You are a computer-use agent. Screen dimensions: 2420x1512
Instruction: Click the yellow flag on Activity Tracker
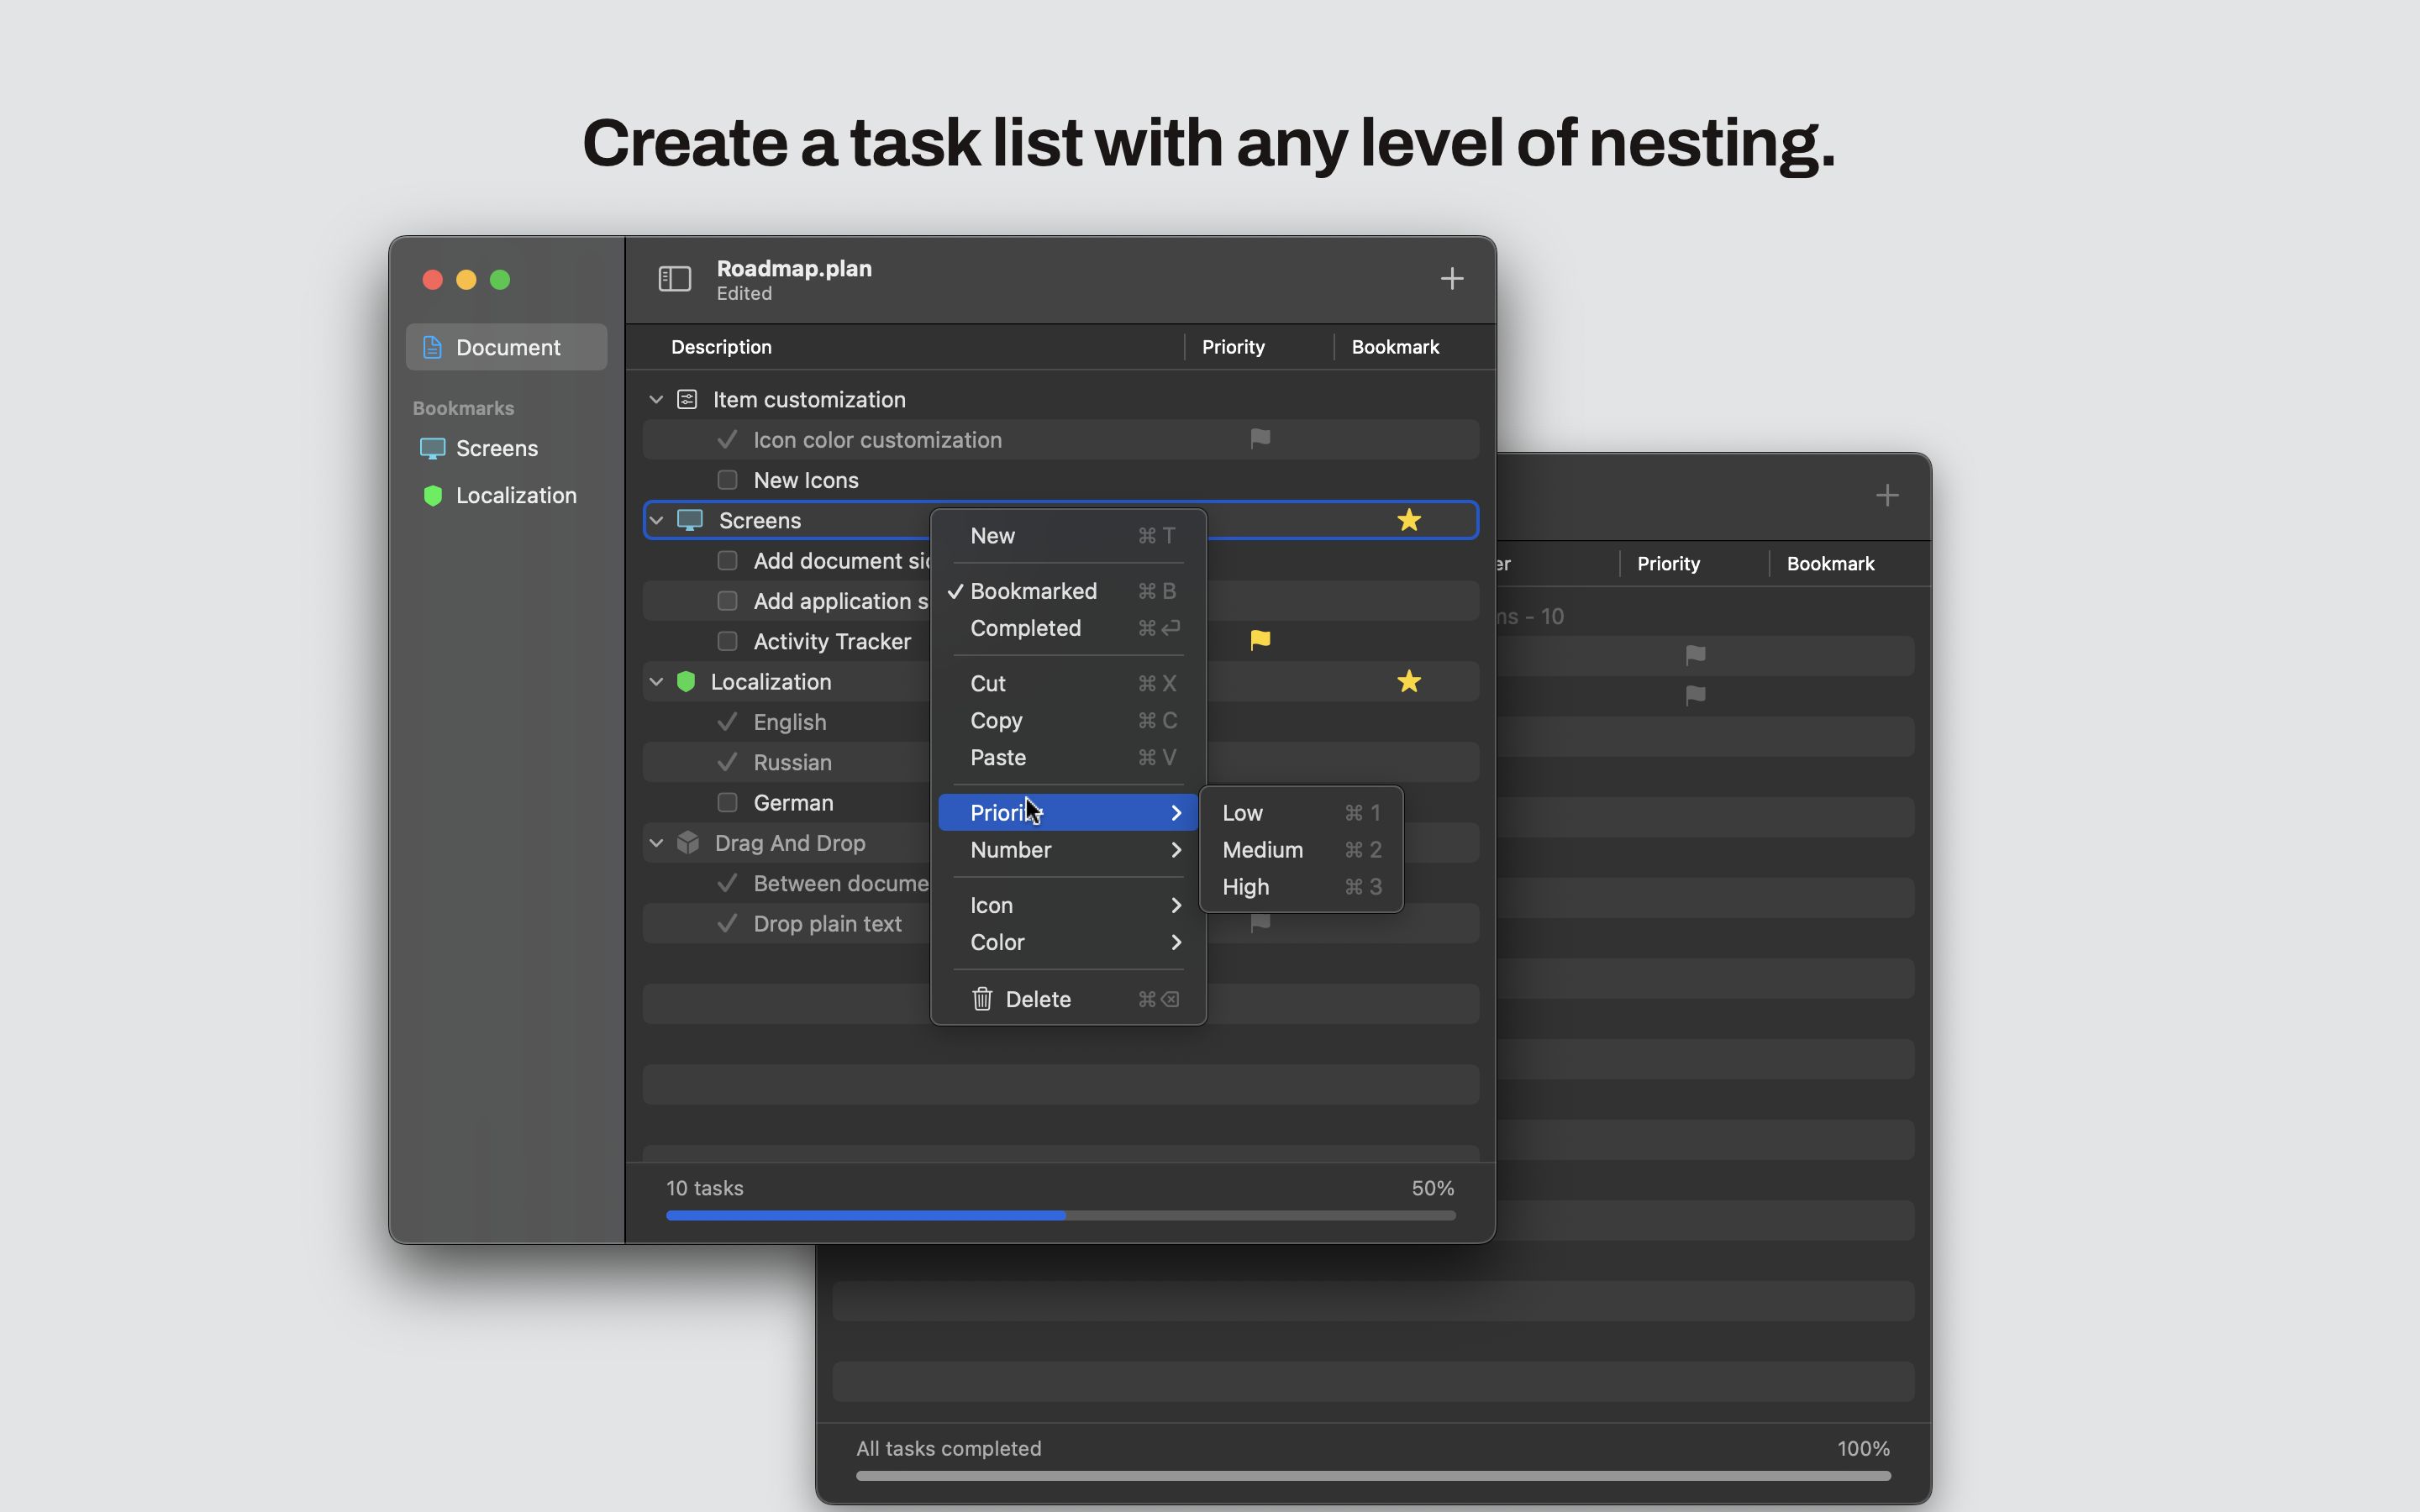click(x=1260, y=640)
